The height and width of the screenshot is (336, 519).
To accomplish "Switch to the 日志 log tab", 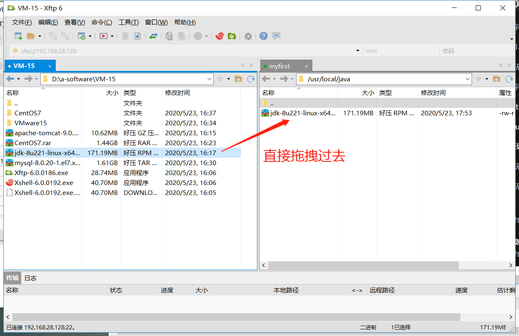I will 30,278.
